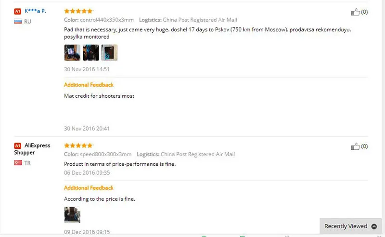
Task: Click the A1 badge beside K***a P.
Action: 18,11
